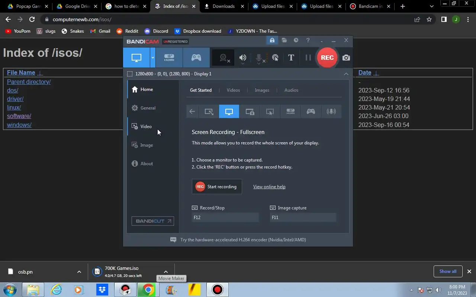
Task: Switch to the Images tab
Action: pos(262,90)
